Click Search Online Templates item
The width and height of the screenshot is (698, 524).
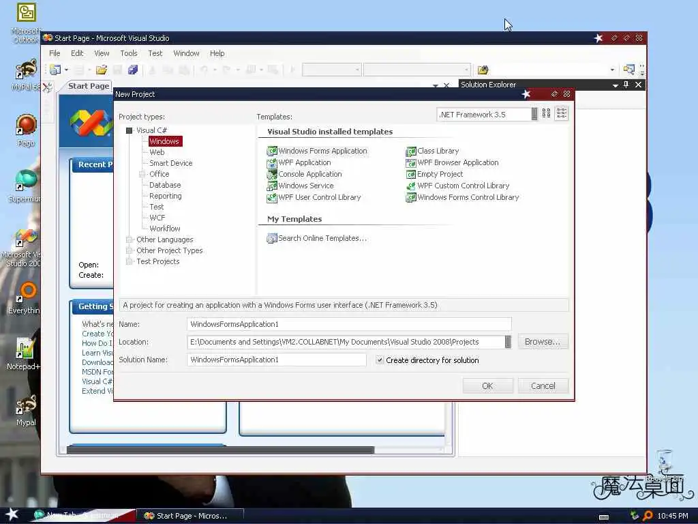(x=317, y=238)
